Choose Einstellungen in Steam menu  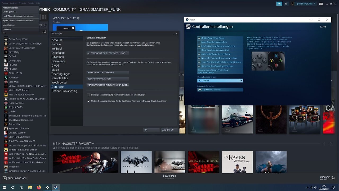(x=8, y=25)
